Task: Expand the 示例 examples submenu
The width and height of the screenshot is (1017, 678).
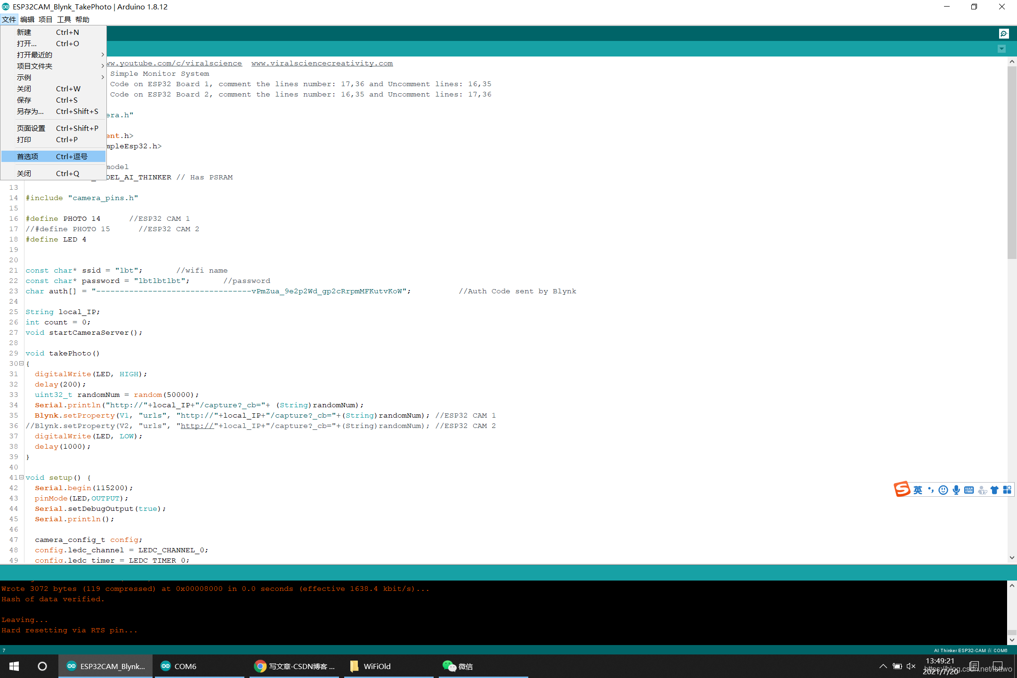Action: click(x=53, y=77)
